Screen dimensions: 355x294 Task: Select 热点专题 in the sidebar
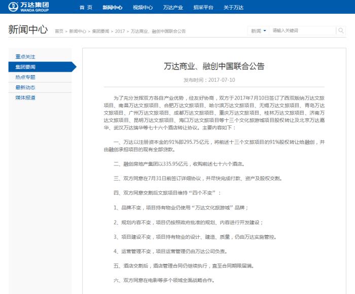pyautogui.click(x=25, y=77)
